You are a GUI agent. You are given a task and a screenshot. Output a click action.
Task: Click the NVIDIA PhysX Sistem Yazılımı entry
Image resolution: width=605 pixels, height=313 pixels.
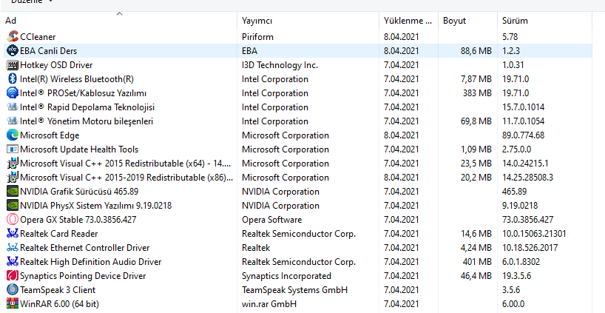[95, 206]
